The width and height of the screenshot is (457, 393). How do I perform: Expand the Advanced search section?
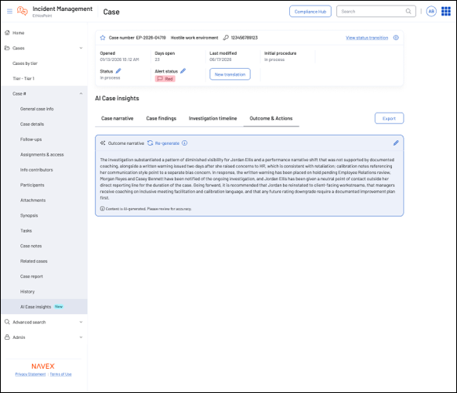click(81, 322)
